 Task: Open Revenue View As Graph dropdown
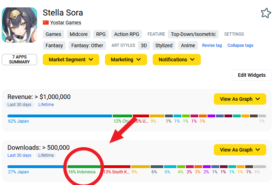tap(240, 99)
